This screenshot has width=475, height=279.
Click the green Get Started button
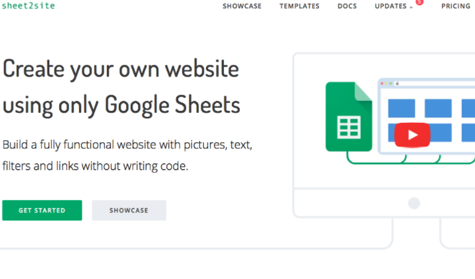(42, 210)
